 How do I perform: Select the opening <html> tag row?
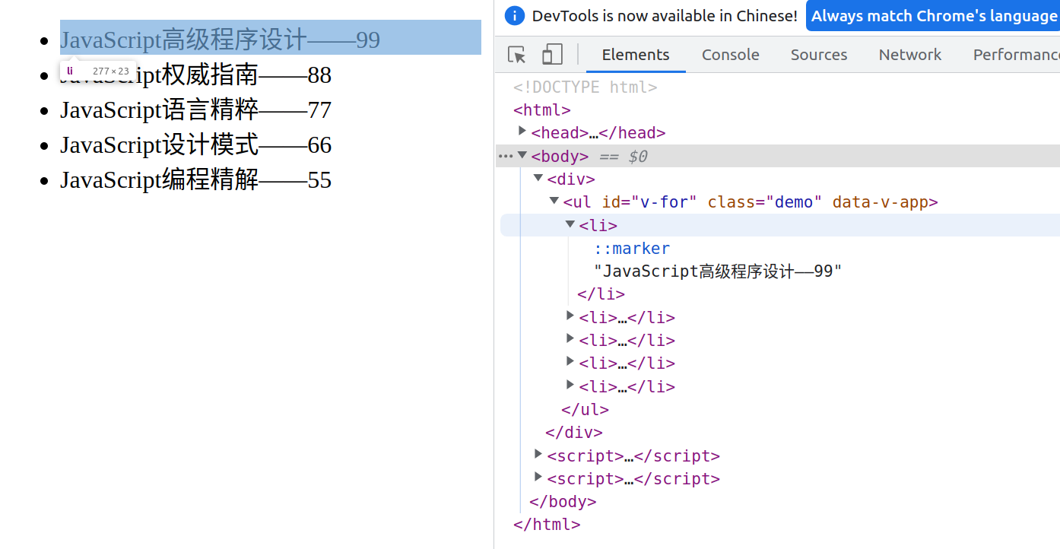542,110
